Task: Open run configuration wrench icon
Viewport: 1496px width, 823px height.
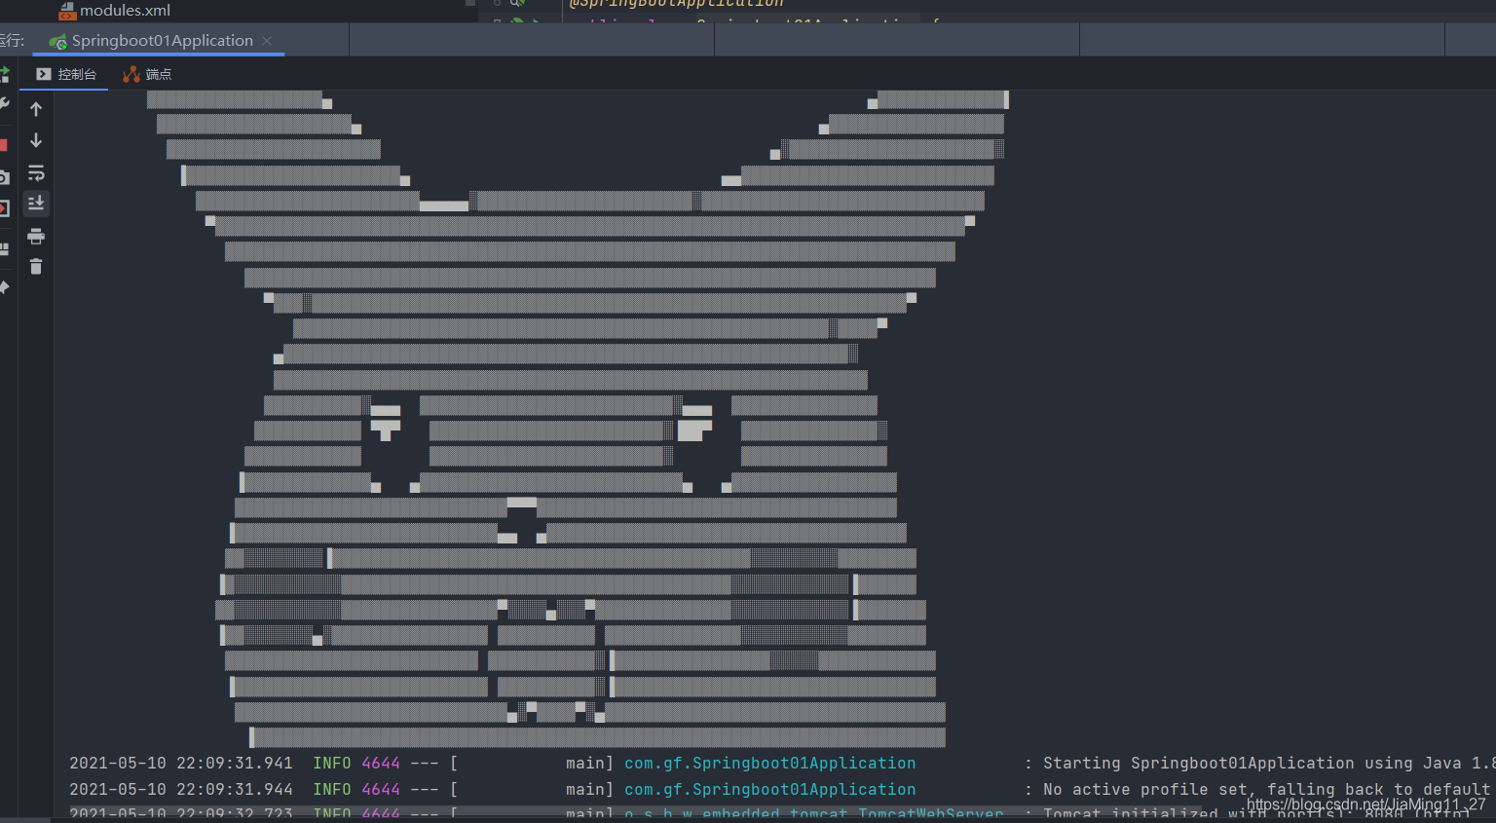Action: (4, 103)
